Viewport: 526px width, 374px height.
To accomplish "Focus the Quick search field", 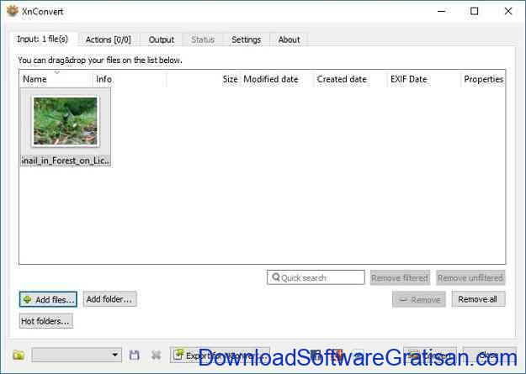I will tap(316, 277).
